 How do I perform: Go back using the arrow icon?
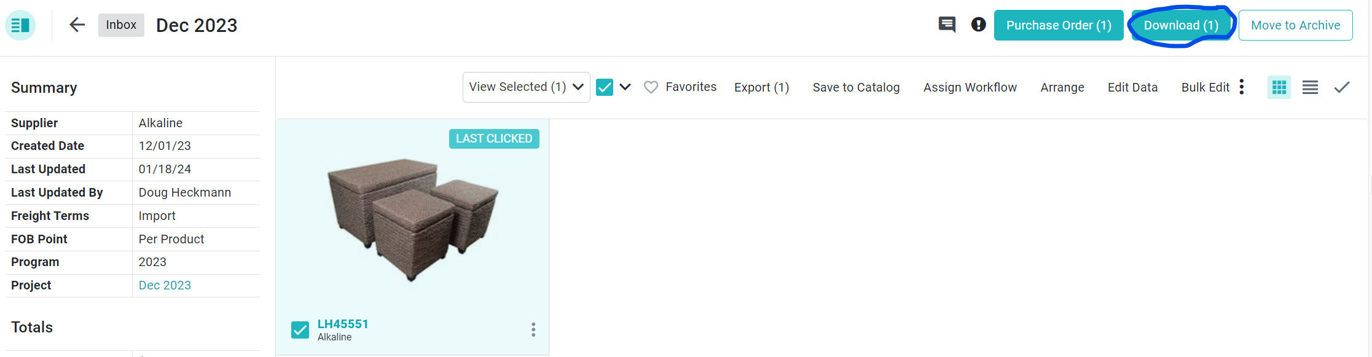coord(77,25)
